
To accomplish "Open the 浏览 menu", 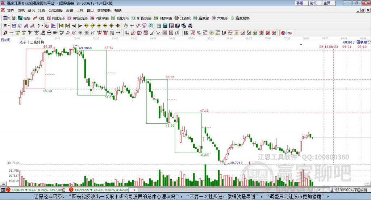I will (x=21, y=11).
